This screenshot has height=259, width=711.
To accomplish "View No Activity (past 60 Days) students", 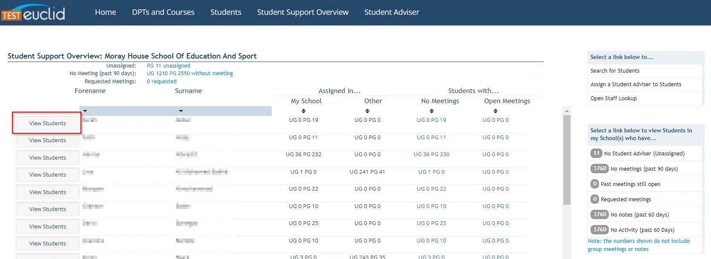I will (642, 230).
